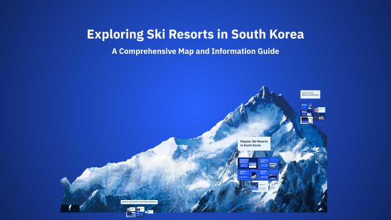Click the main title "Exploring Ski Resorts in South Korea"
The image size is (391, 220).
pyautogui.click(x=195, y=34)
